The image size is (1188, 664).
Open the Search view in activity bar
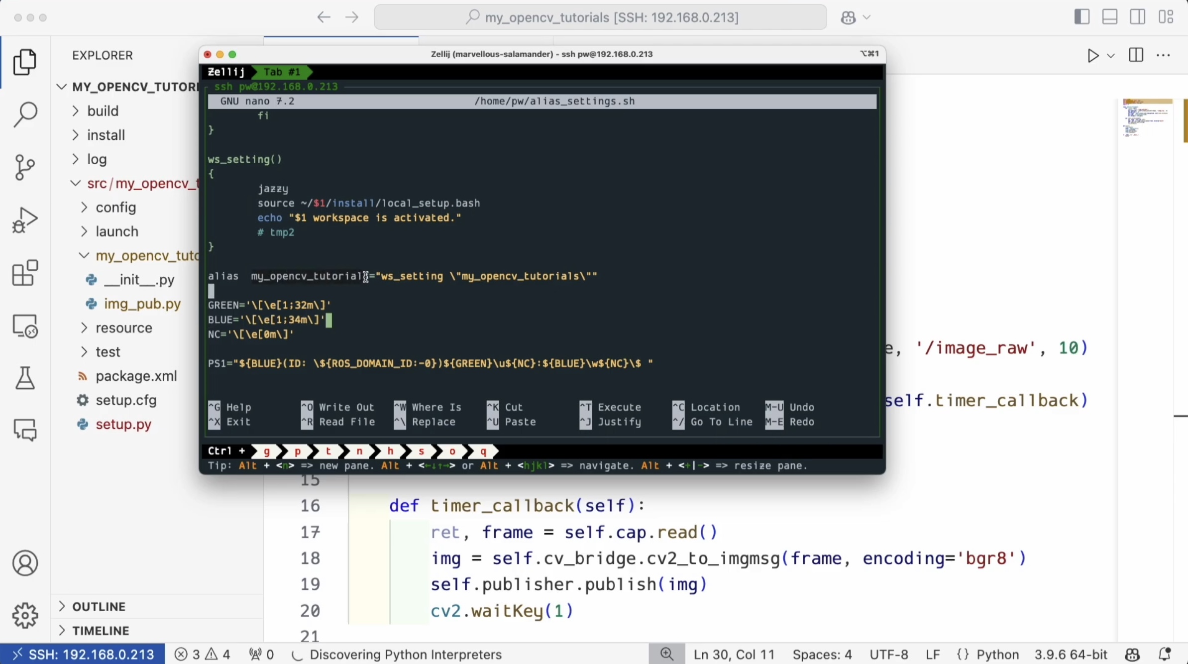(25, 115)
